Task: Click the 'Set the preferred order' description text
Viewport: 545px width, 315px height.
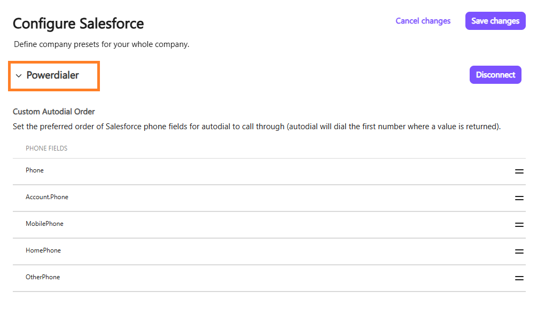Action: [257, 127]
